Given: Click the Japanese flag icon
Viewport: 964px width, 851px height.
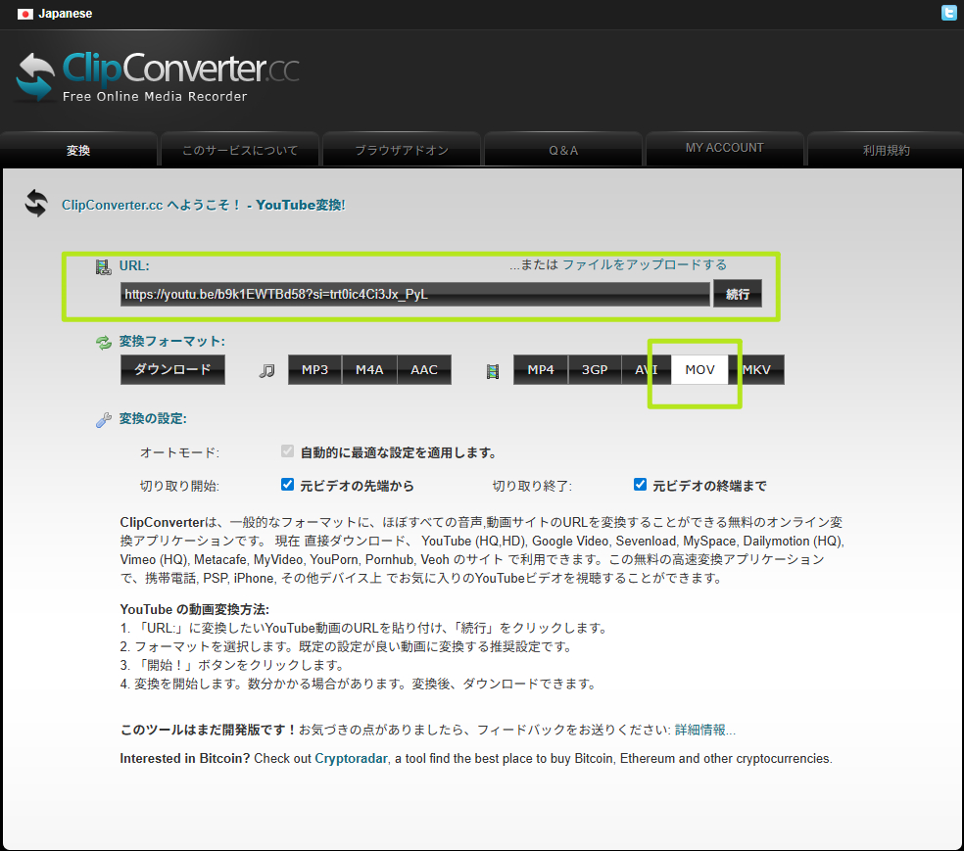Looking at the screenshot, I should point(24,14).
